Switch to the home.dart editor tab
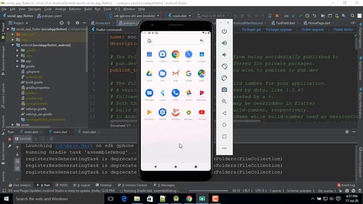 coord(102,23)
